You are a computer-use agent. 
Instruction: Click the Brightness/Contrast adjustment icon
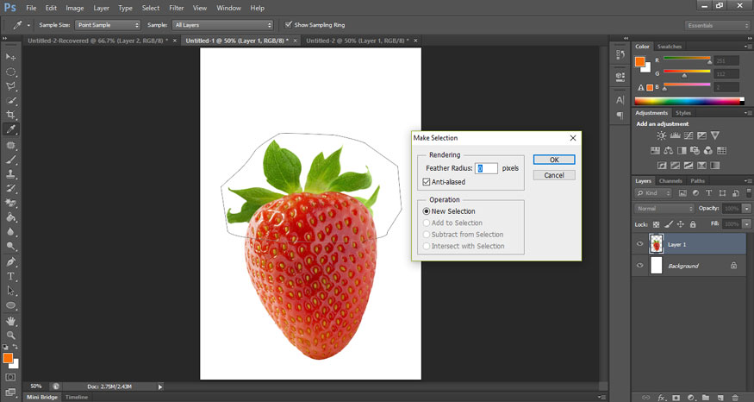661,136
